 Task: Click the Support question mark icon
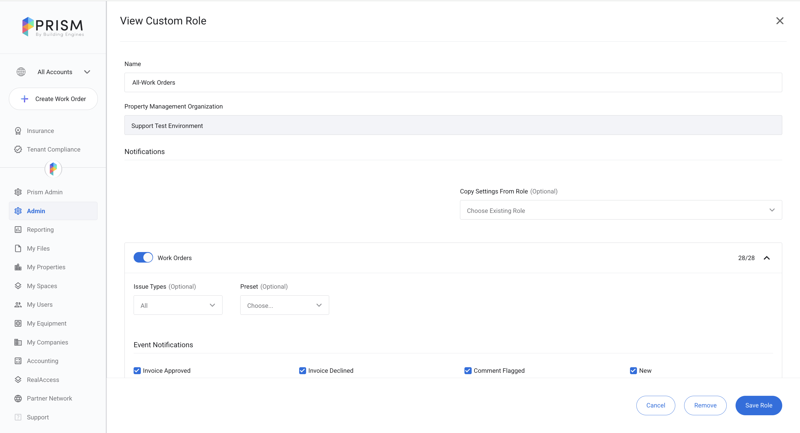pyautogui.click(x=18, y=417)
